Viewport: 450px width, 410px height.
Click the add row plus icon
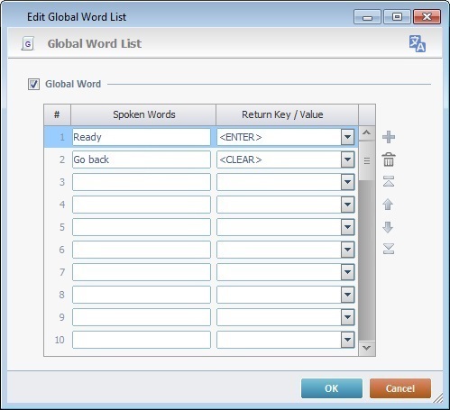pyautogui.click(x=389, y=137)
